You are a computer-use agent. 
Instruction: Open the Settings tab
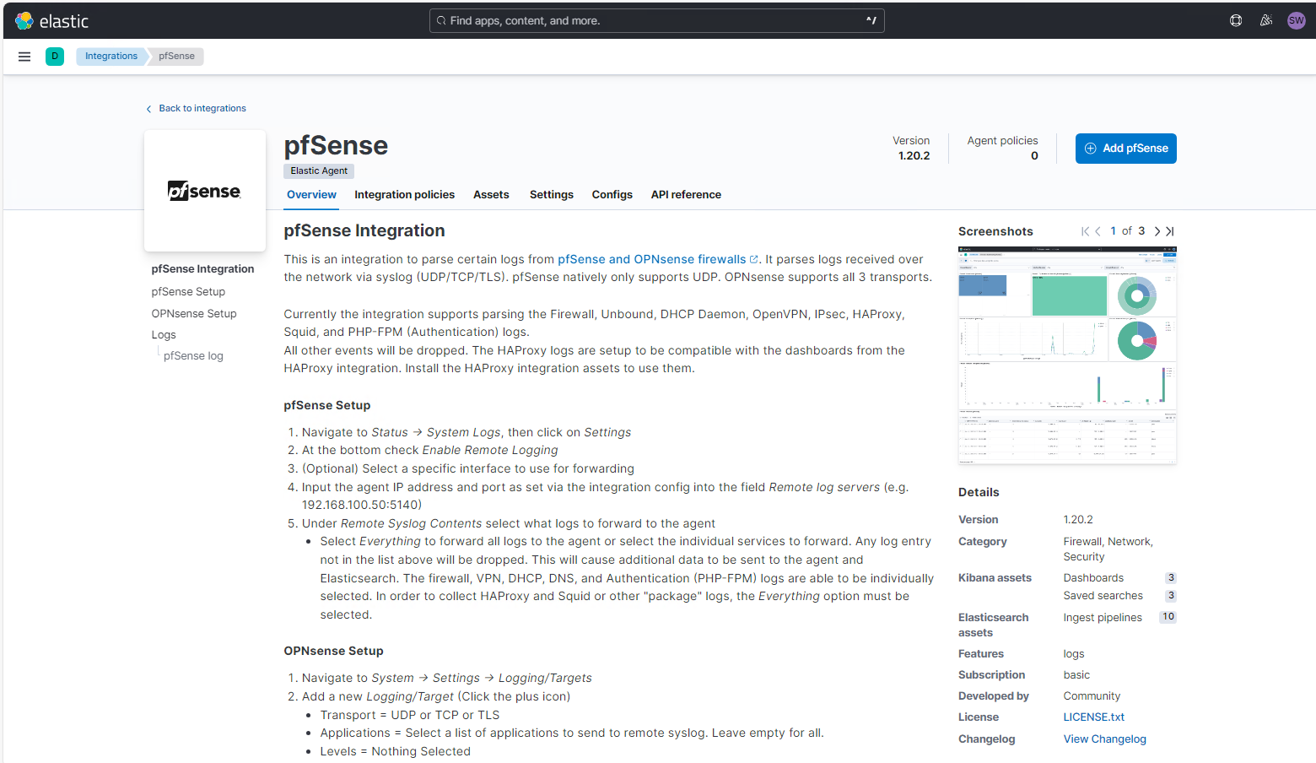click(x=552, y=195)
